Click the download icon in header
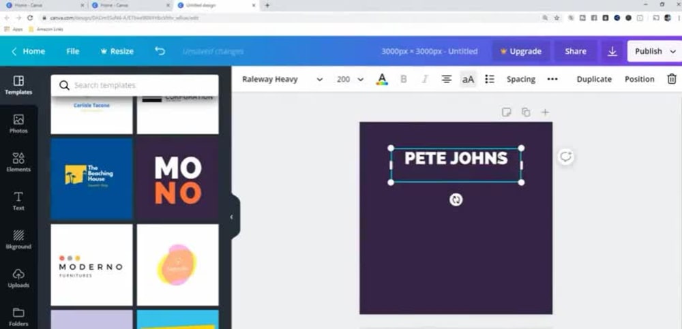 click(x=612, y=51)
